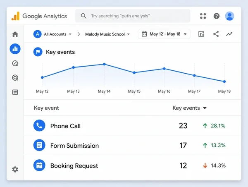
Task: Click the "Key events" chart heading
Action: coord(60,52)
